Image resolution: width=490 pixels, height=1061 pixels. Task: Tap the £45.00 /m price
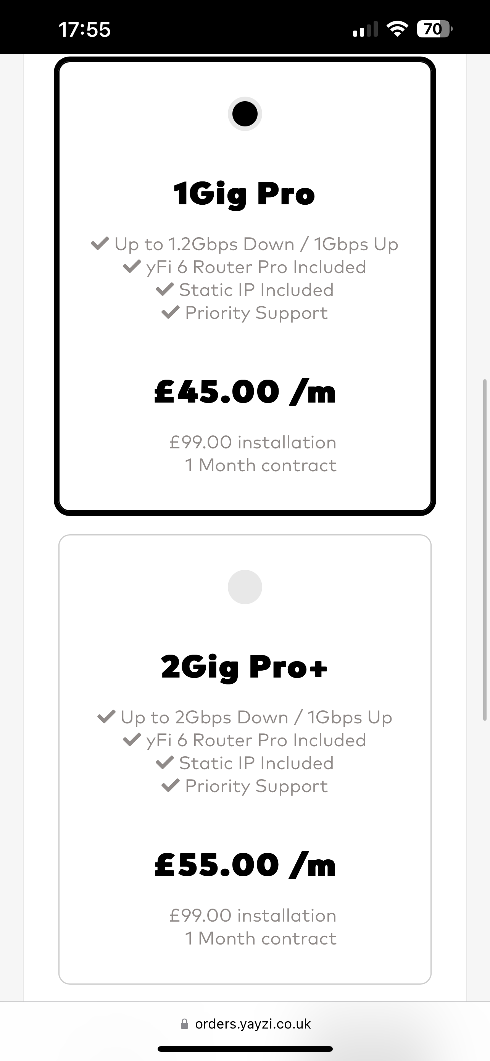[245, 391]
